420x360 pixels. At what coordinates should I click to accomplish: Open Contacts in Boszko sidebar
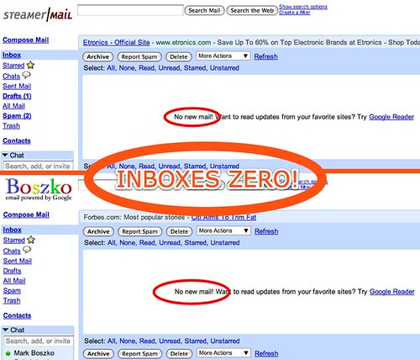click(x=17, y=315)
